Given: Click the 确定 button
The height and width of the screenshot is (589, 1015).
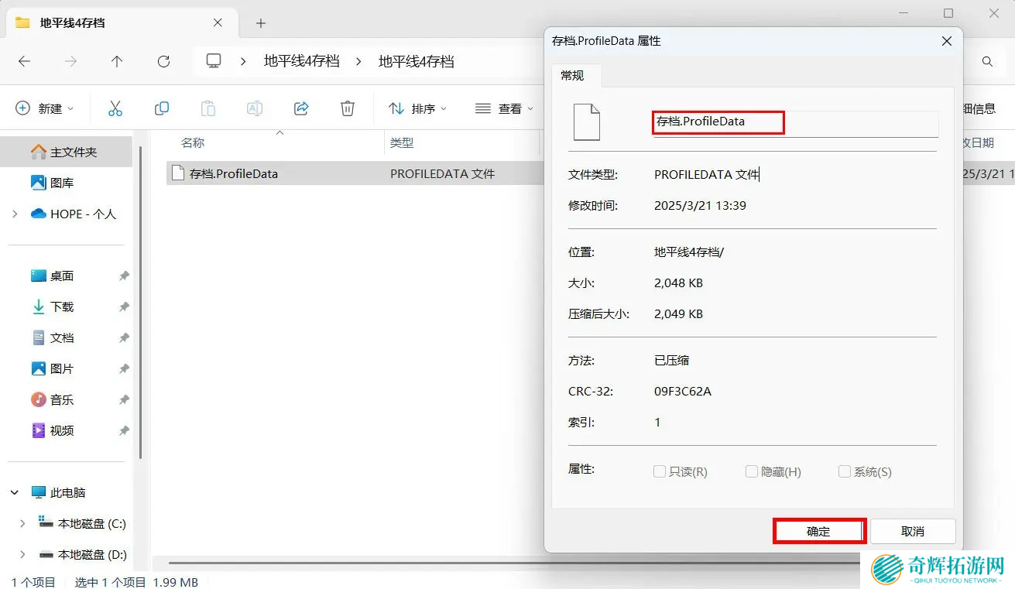Looking at the screenshot, I should [818, 531].
